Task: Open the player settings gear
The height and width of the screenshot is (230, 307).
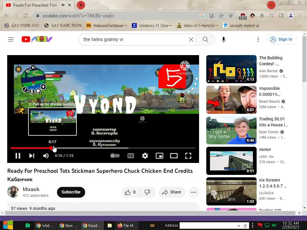Action: click(x=145, y=156)
